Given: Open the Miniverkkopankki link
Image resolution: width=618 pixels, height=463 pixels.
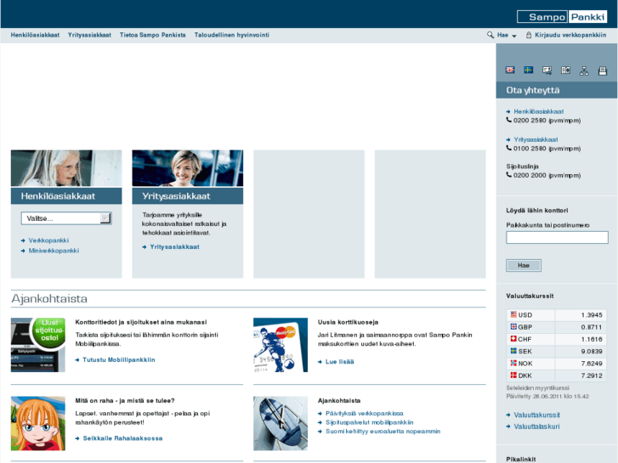Looking at the screenshot, I should [54, 251].
